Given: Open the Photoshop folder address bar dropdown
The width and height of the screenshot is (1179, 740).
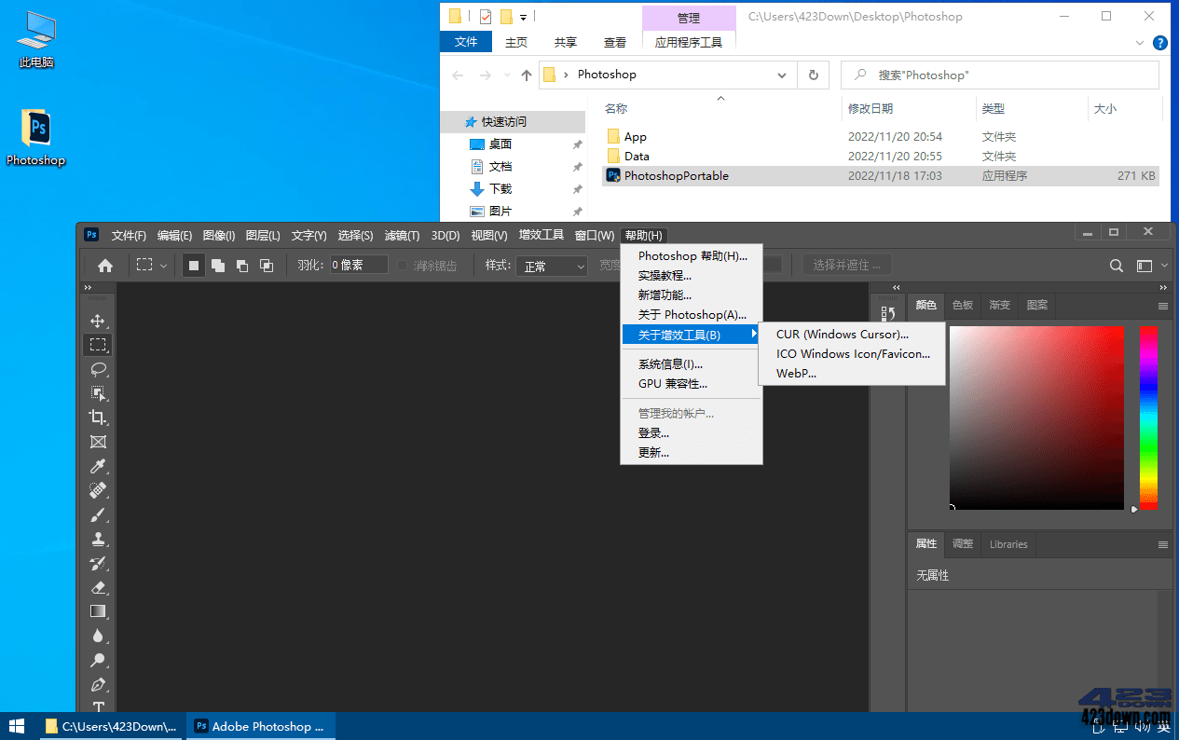Looking at the screenshot, I should 782,75.
